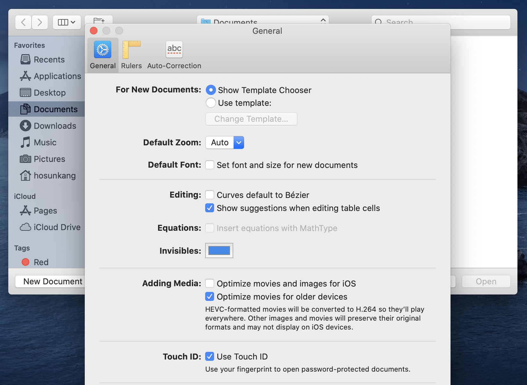Open the General preferences tab
The image size is (527, 385).
(103, 55)
